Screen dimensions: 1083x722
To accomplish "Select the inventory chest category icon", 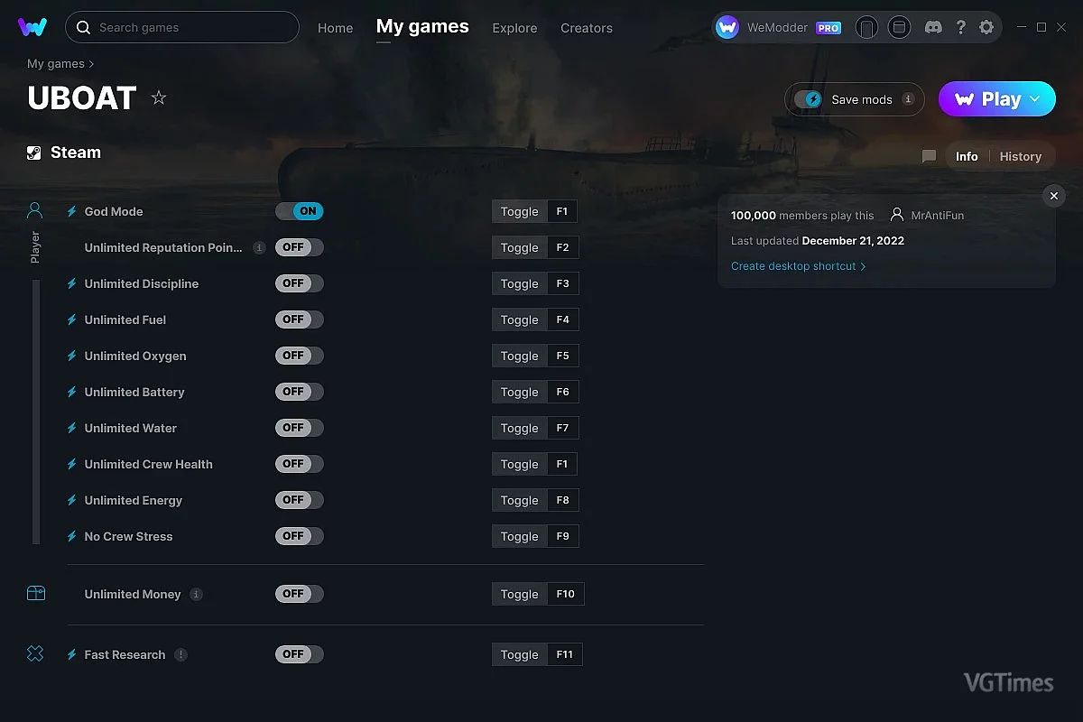I will [35, 593].
